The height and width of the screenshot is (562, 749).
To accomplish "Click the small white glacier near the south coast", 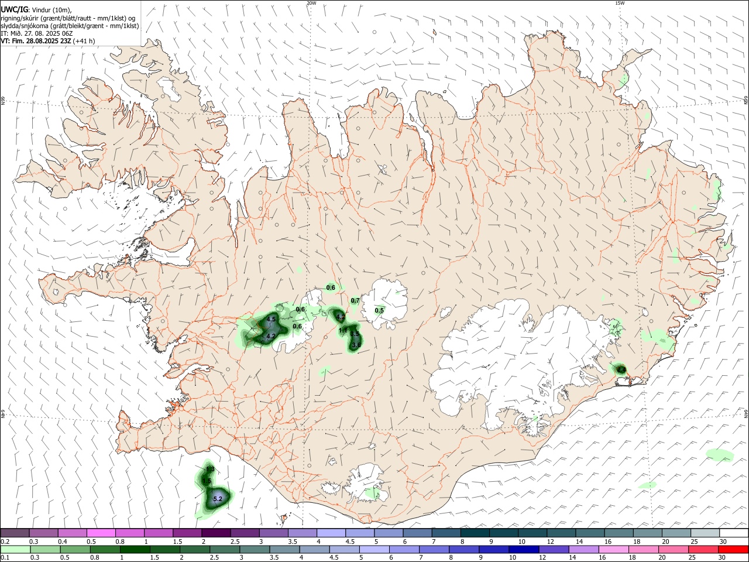I will 367,481.
